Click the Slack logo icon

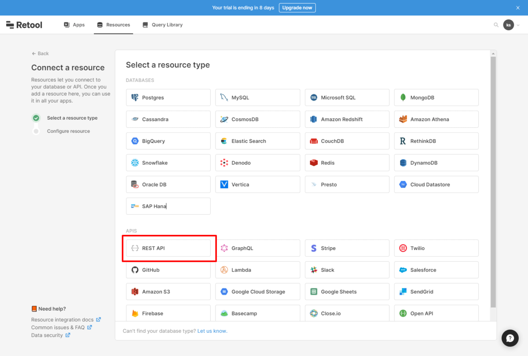pos(313,270)
